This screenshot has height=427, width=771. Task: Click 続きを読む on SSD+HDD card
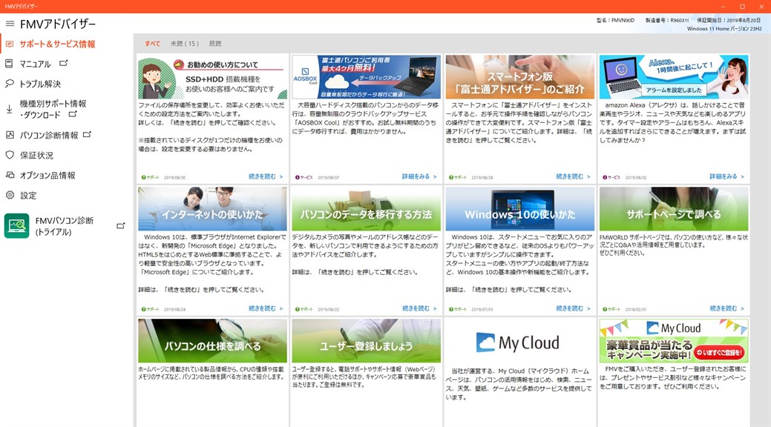266,176
